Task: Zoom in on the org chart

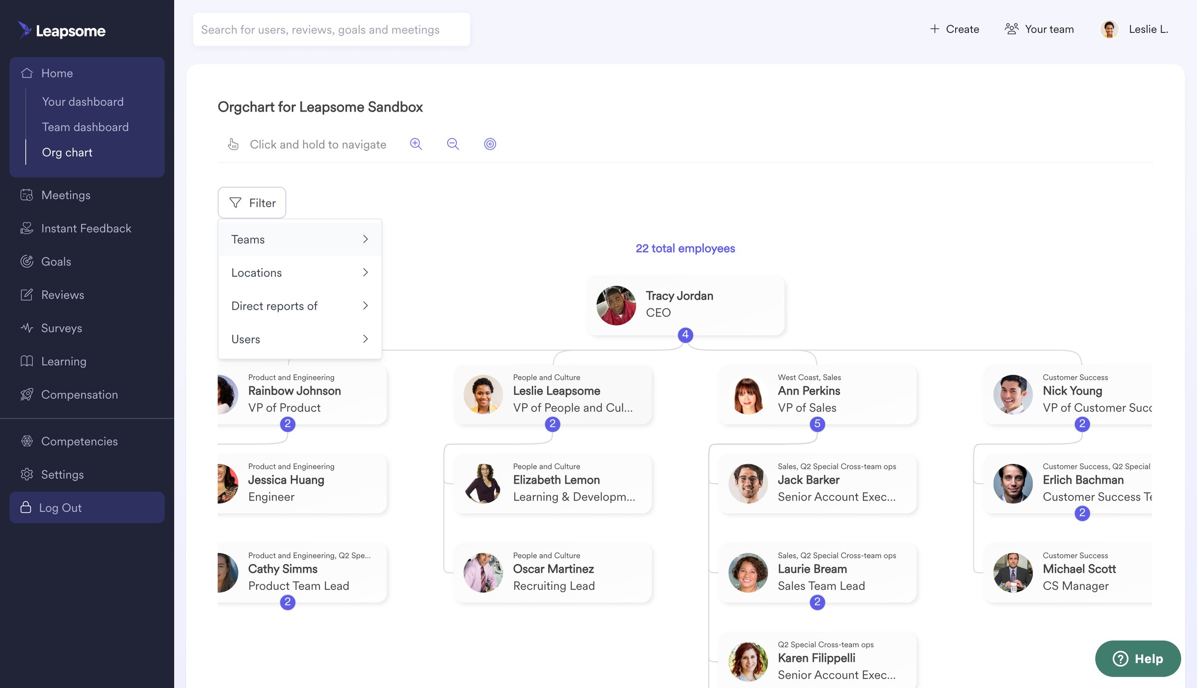Action: coord(416,144)
